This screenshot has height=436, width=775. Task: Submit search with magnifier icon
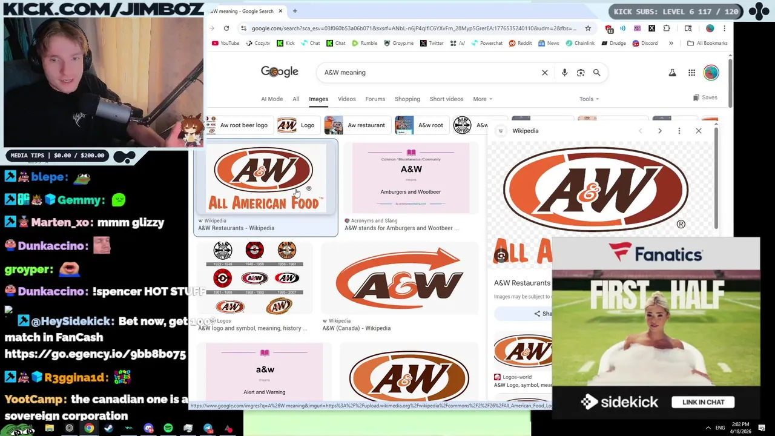596,73
